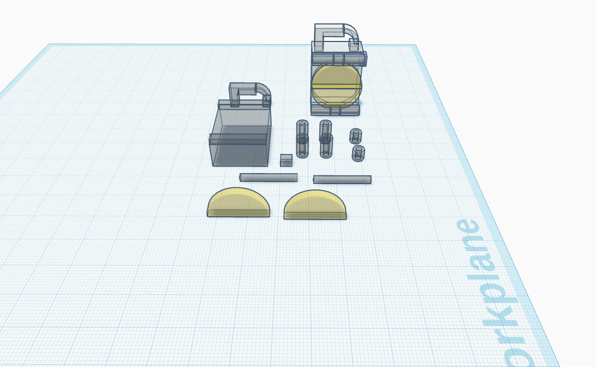Select the lower of the two short tubes
The image size is (596, 367).
pos(359,153)
